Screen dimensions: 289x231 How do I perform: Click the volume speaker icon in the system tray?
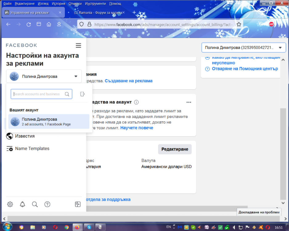(234, 228)
